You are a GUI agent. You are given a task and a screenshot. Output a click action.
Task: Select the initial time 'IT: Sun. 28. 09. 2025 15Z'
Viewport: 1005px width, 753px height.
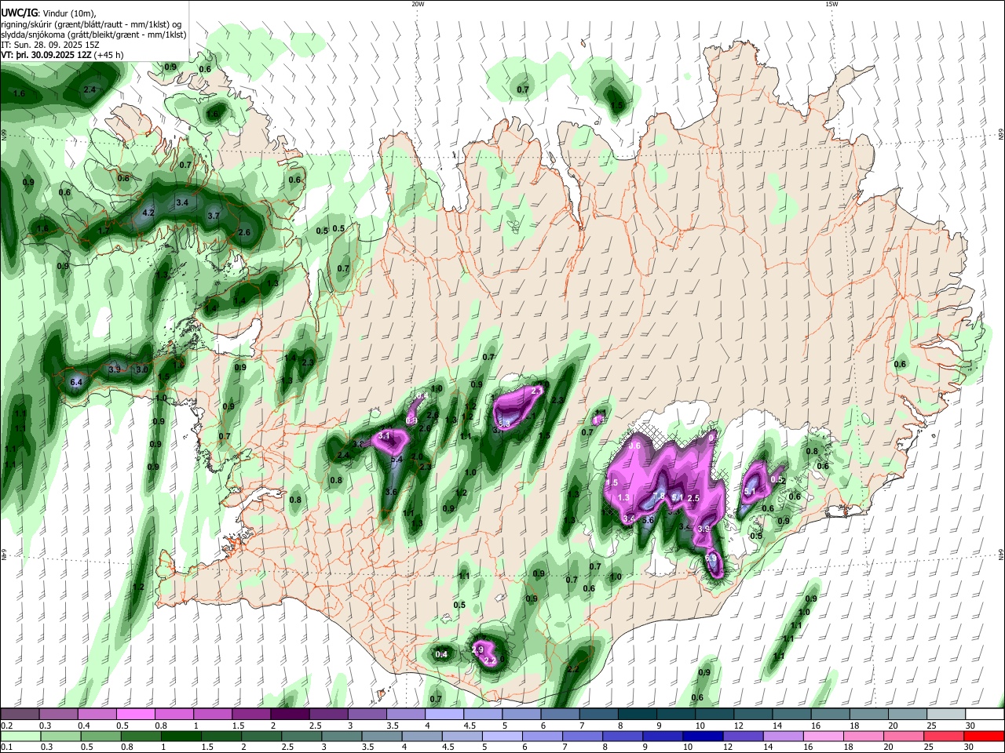(49, 45)
